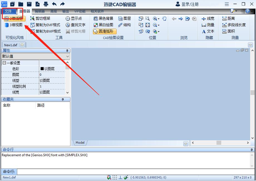Click the vertical canvas scrollbar thumb

point(252,92)
